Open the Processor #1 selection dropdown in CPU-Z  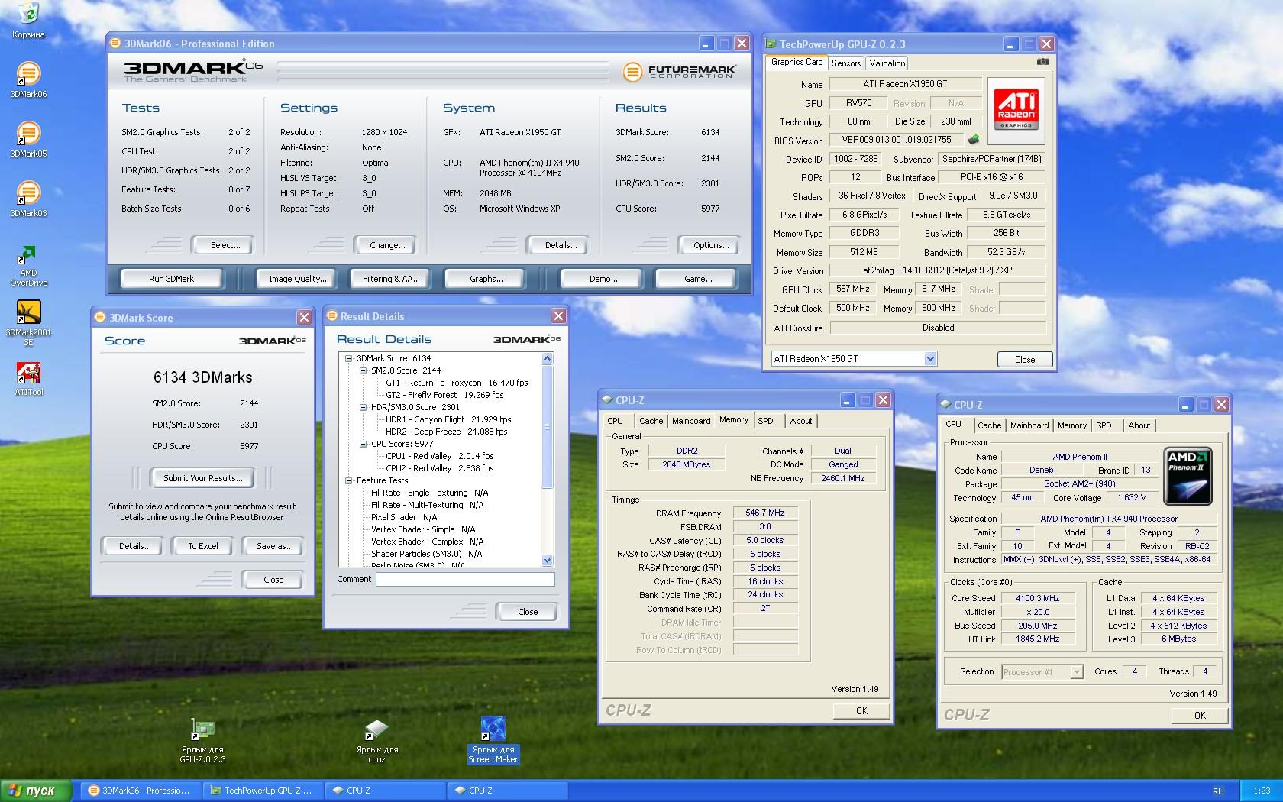click(1076, 672)
